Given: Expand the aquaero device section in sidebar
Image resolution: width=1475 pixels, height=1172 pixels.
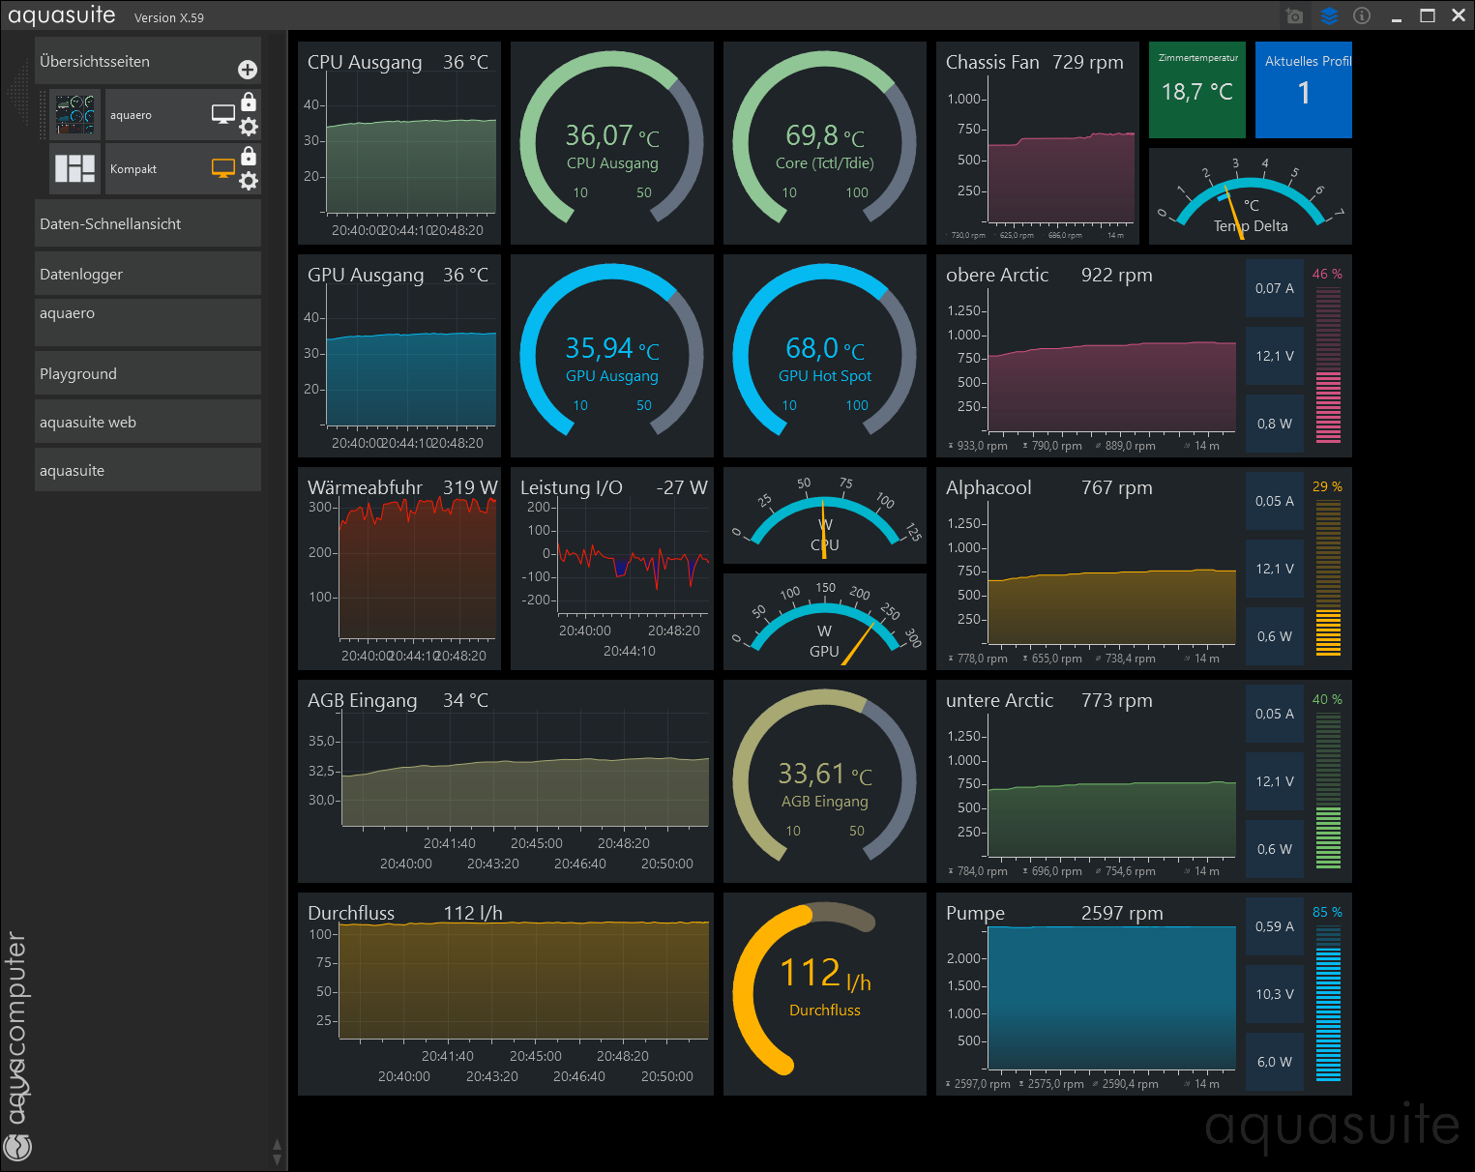Looking at the screenshot, I should [x=148, y=322].
